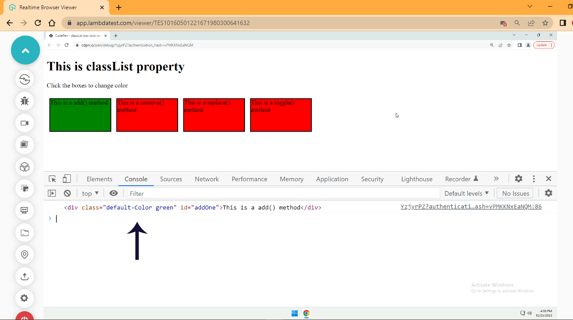This screenshot has width=573, height=320.
Task: Select the LambdaTest switch browser icon
Action: click(x=25, y=79)
